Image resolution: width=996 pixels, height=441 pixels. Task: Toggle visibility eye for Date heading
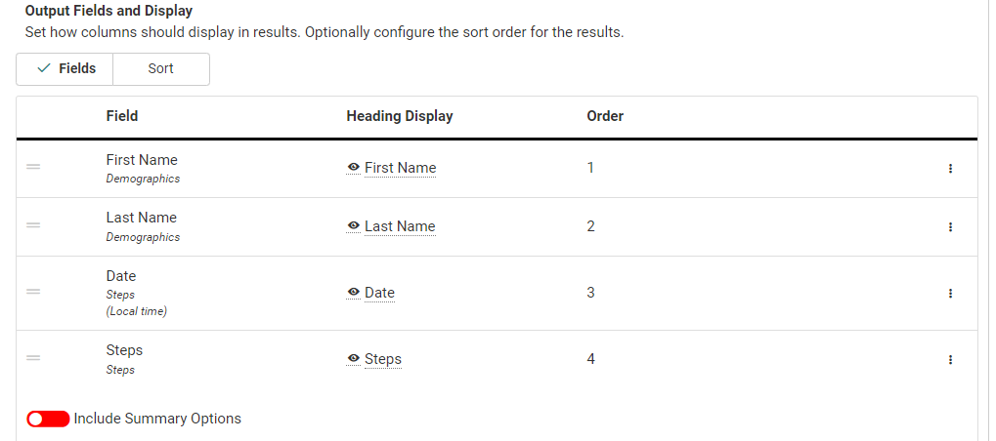click(354, 293)
